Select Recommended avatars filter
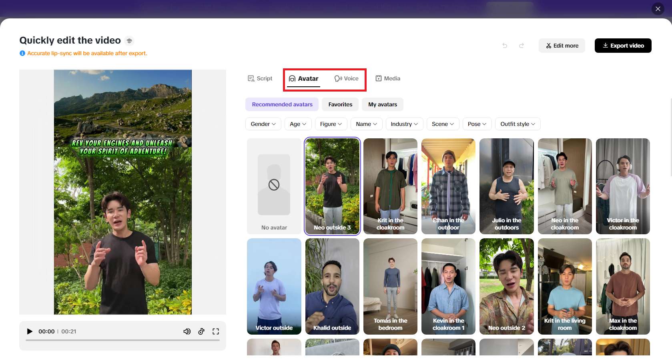 tap(282, 104)
